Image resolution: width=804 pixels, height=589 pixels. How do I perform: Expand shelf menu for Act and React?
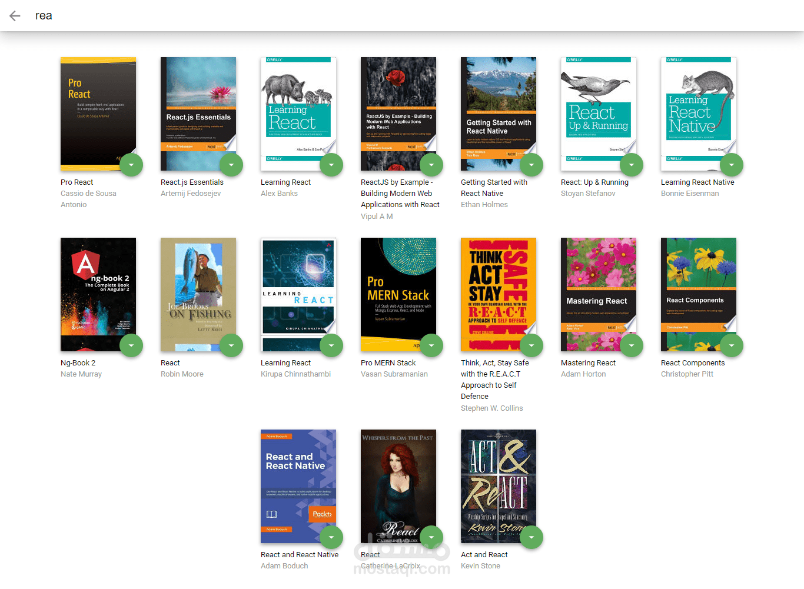[x=531, y=537]
